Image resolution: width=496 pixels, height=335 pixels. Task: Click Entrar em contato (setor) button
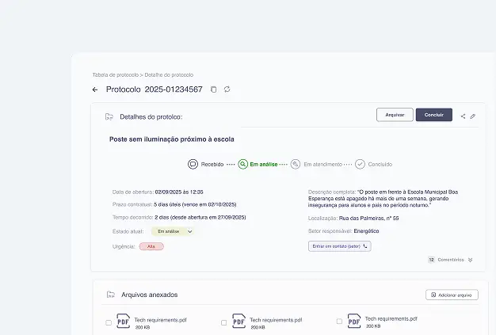click(x=339, y=246)
